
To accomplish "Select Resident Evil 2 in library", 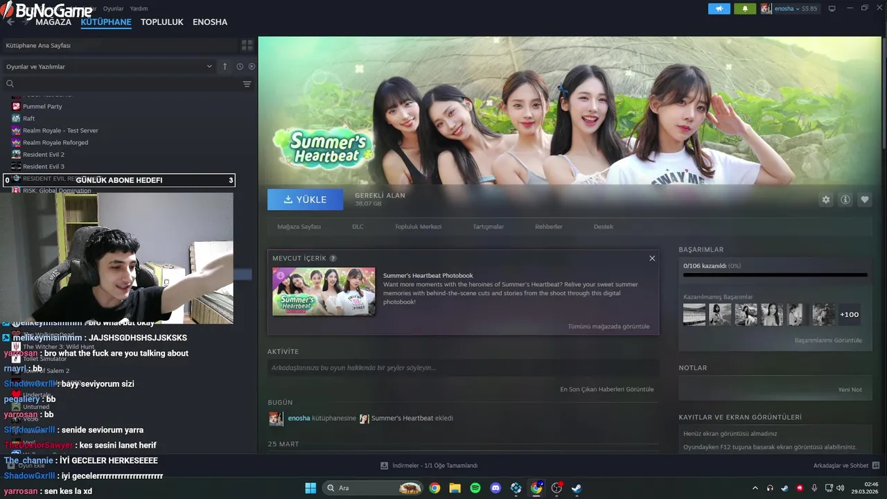I will coord(43,155).
